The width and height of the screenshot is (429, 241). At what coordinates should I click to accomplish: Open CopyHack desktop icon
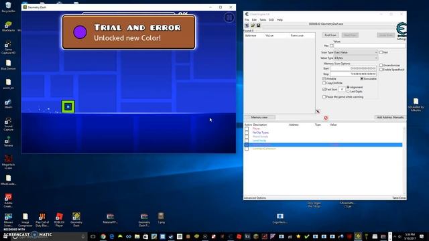coord(280,218)
